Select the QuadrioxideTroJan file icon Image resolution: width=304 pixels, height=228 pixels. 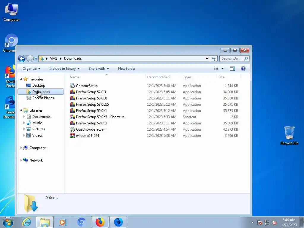click(x=72, y=129)
